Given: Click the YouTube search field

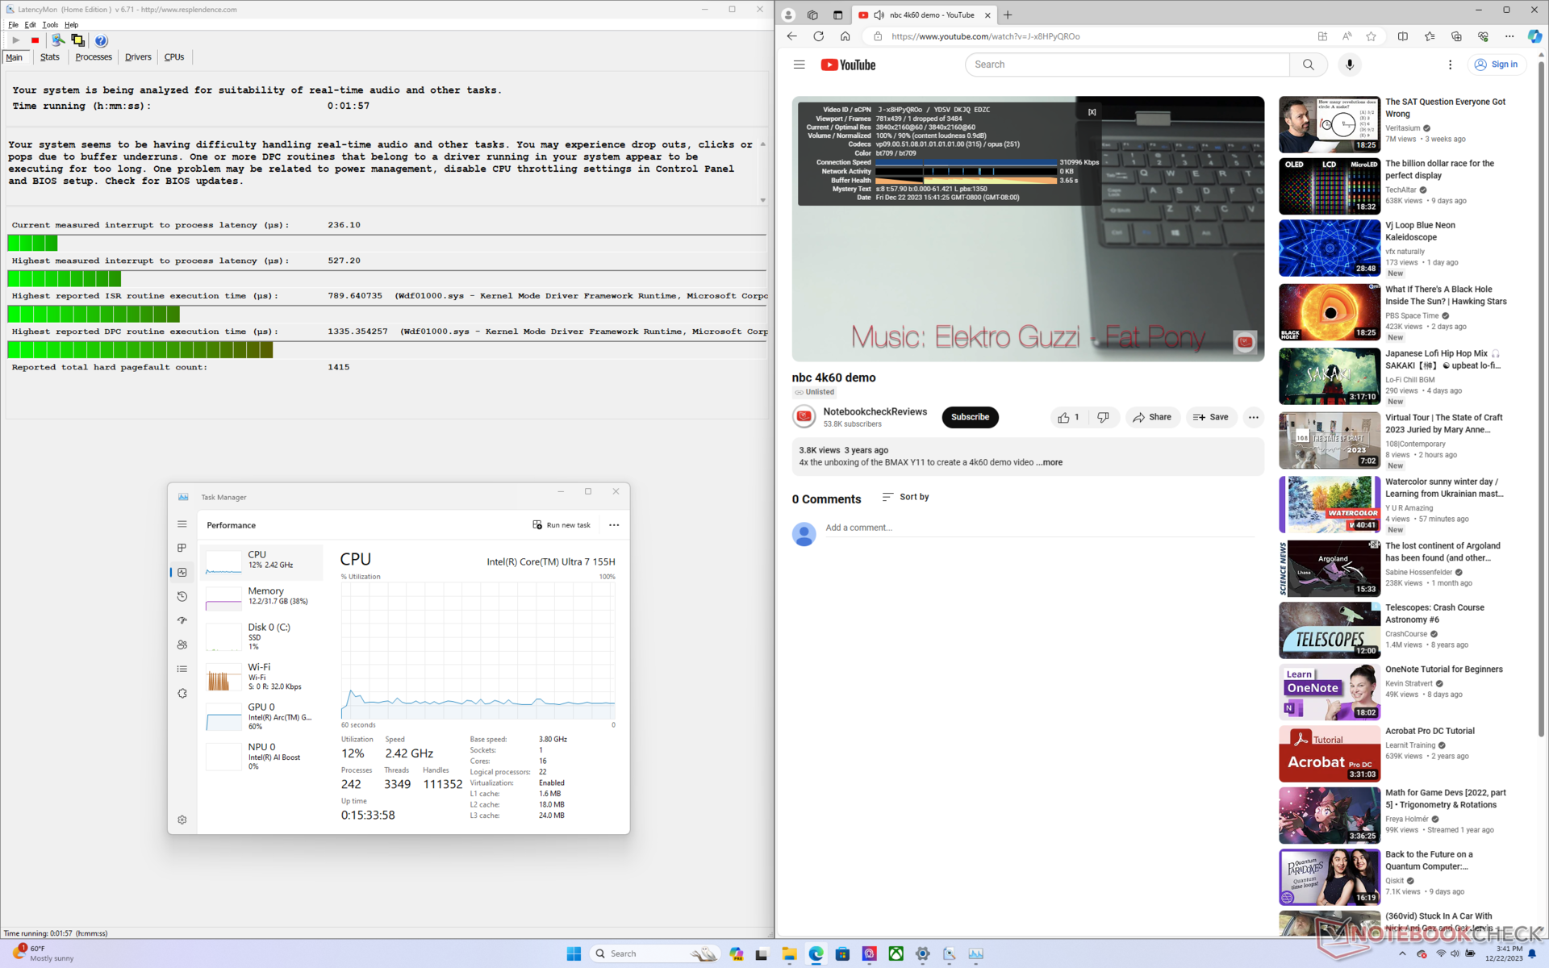Looking at the screenshot, I should pos(1127,65).
